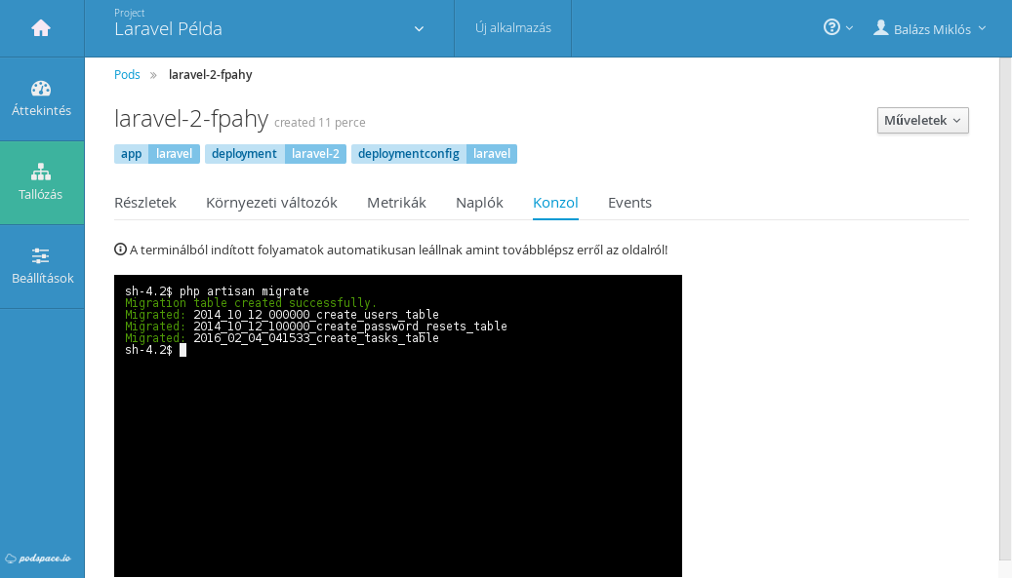Viewport: 1012px width, 578px height.
Task: Click the app label tag
Action: point(131,154)
